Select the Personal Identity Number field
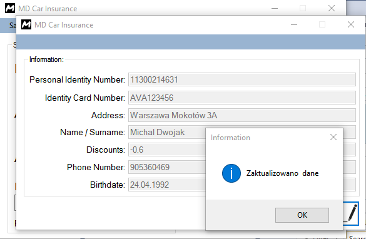Viewport: 366px width, 239px height. coord(242,79)
